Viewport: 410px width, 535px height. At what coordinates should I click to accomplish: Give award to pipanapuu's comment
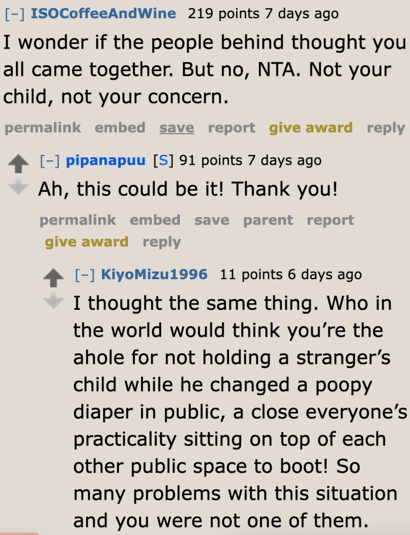click(x=87, y=242)
